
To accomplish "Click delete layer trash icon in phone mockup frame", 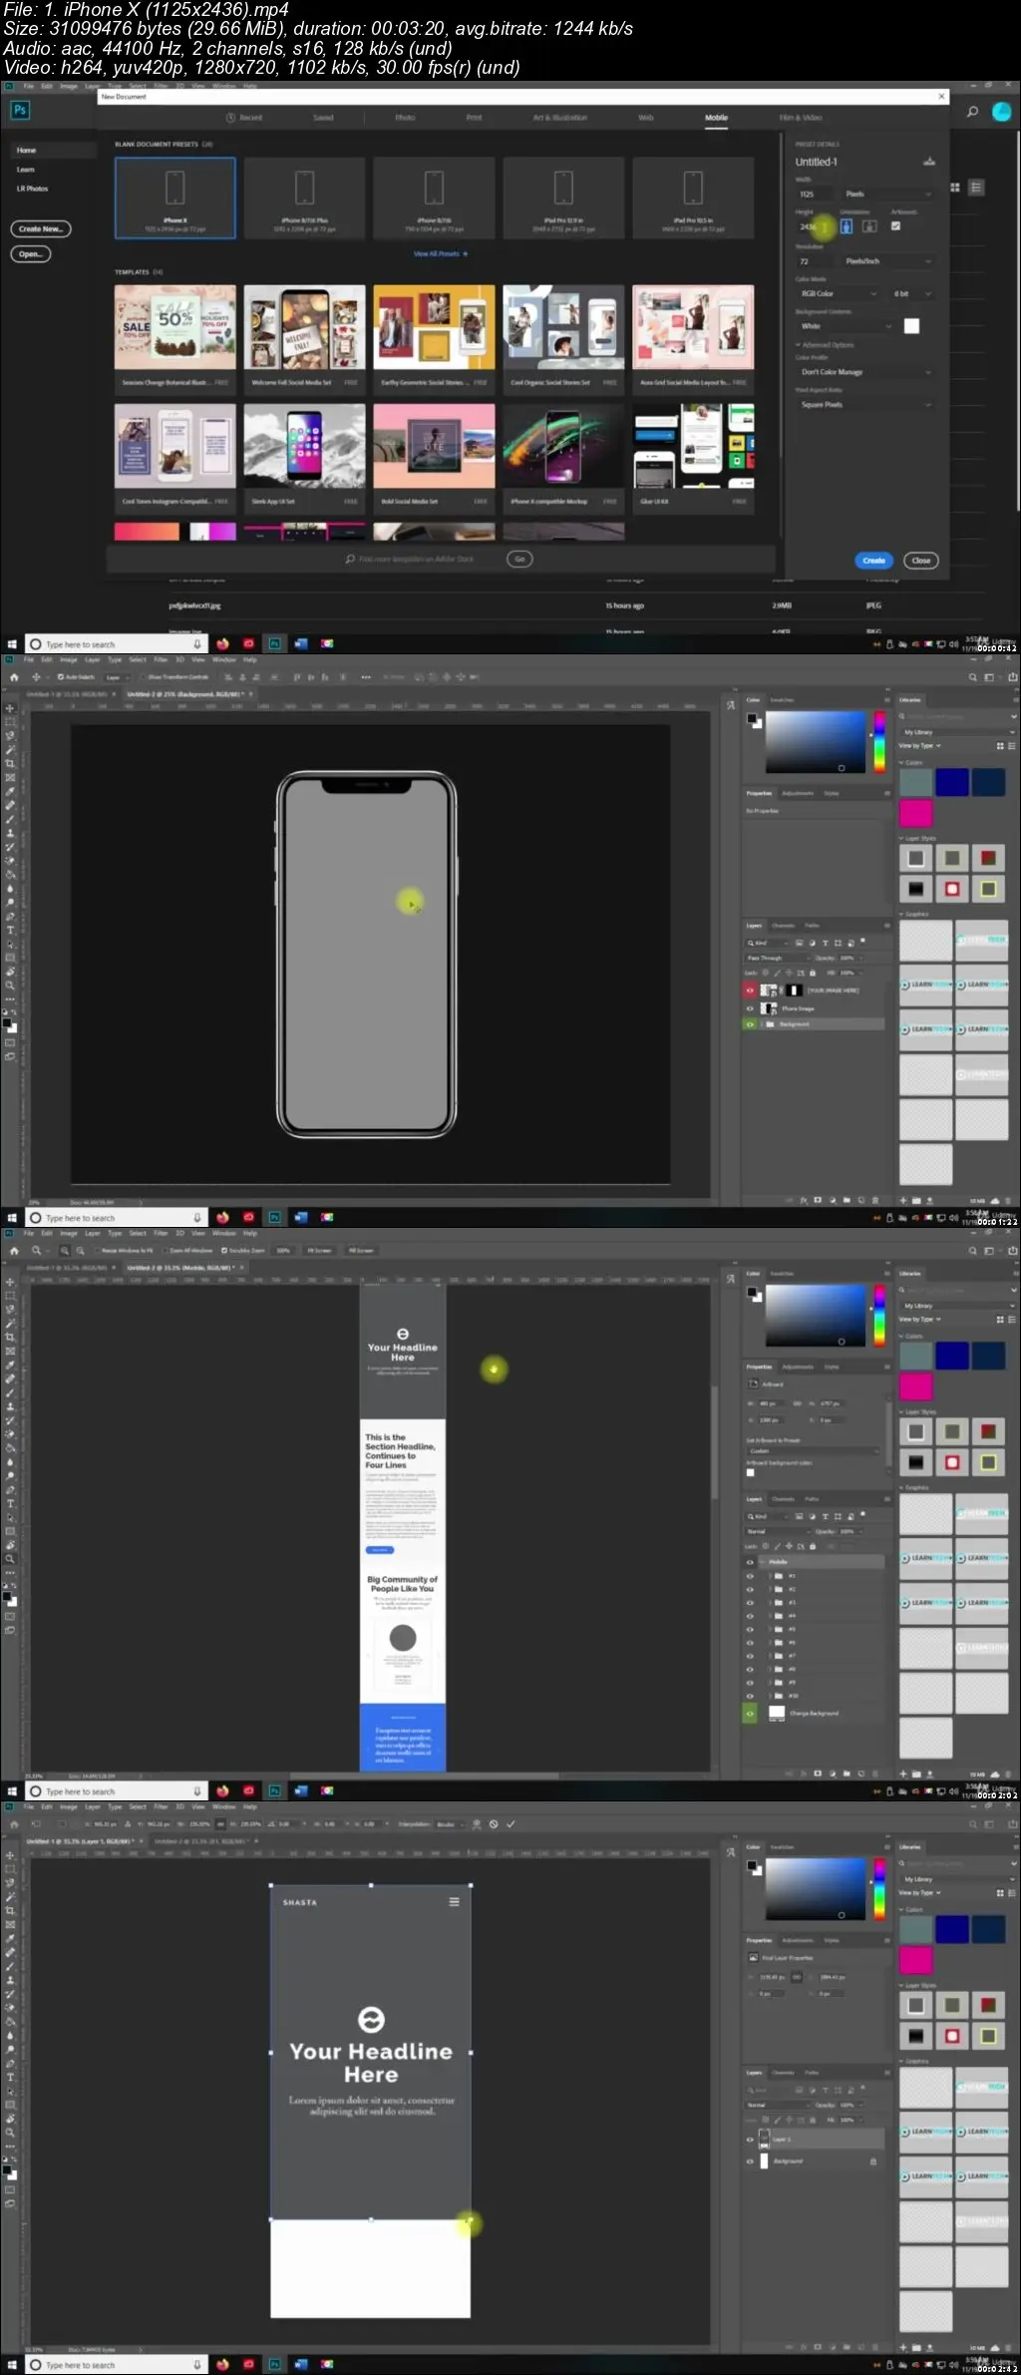I will point(875,1200).
